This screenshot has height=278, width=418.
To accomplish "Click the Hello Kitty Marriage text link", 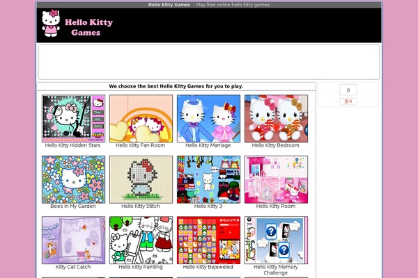I will [x=208, y=145].
